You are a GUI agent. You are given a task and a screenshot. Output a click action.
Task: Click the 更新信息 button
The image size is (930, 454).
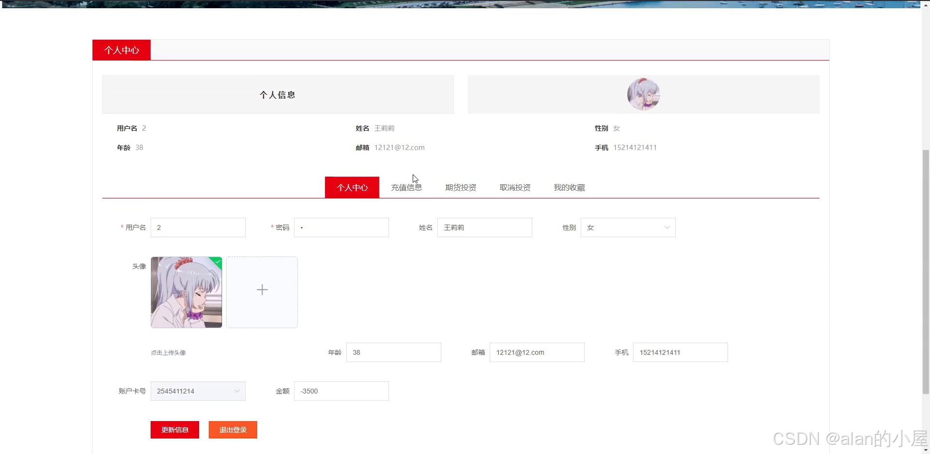coord(175,430)
